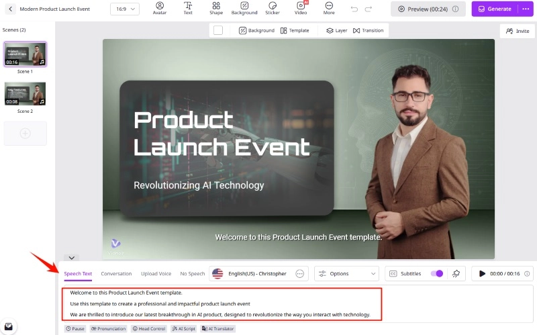Screen dimensions: 537x335
Task: Toggle the Subtitles switch
Action: coord(437,274)
